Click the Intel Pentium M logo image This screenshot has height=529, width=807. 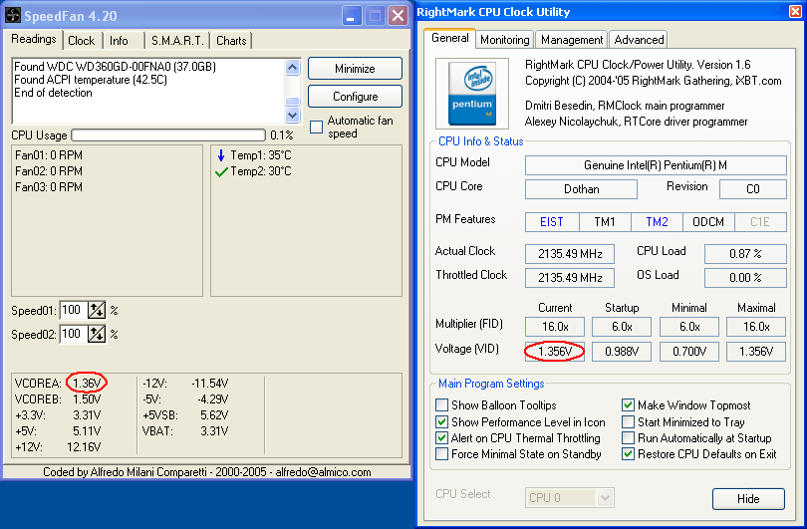(472, 93)
